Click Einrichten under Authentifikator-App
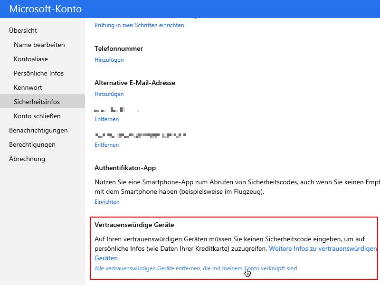380x285 pixels. [107, 202]
